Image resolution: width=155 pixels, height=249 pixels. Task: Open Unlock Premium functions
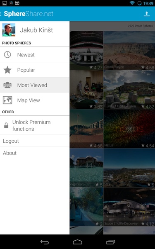click(35, 125)
